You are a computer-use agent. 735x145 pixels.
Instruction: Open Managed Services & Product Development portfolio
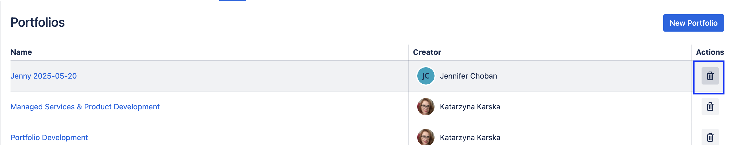tap(85, 107)
